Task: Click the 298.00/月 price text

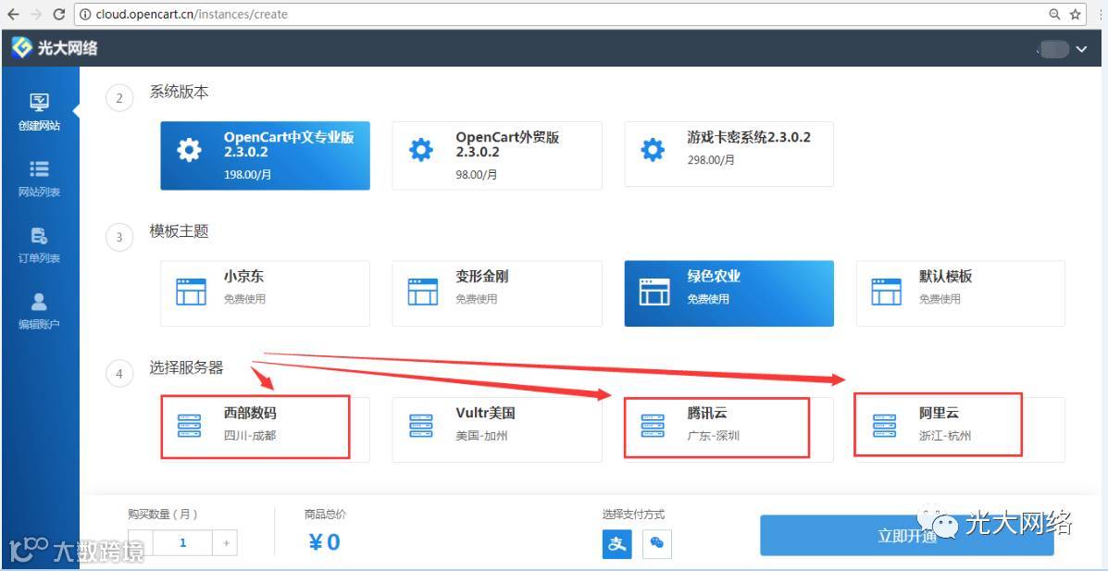Action: pos(711,160)
